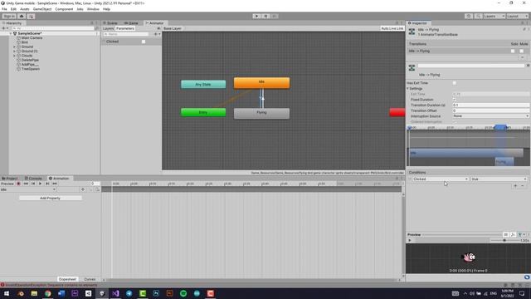
Task: Open the Interruption Source dropdown
Action: click(x=490, y=116)
